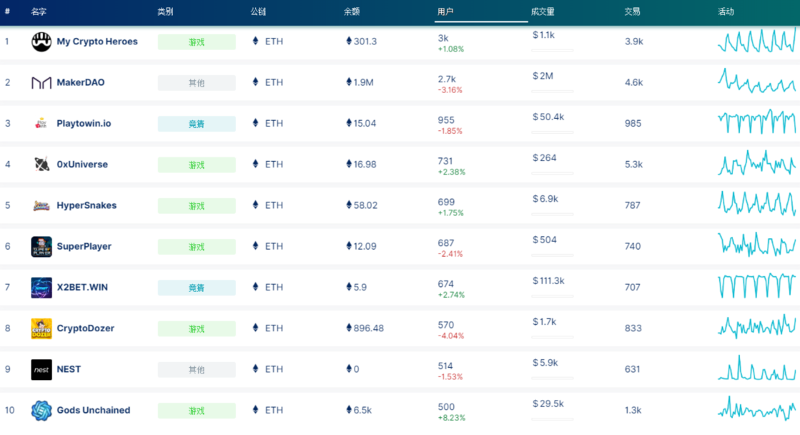Click the ETH balance icon beside 301.3
This screenshot has height=435, width=800.
tap(349, 41)
